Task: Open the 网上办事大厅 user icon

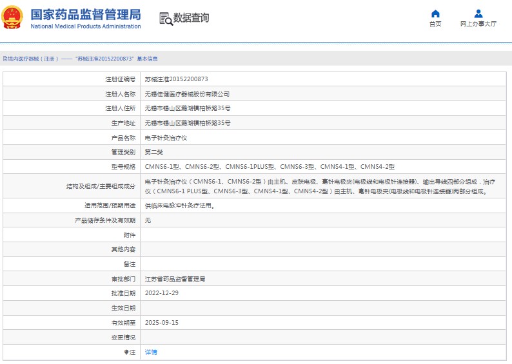Action: (478, 14)
